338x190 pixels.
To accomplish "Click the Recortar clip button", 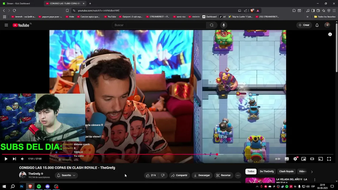I will [x=223, y=175].
